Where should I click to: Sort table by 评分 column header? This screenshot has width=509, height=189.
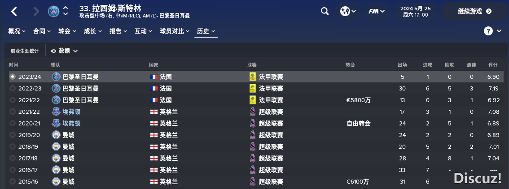493,65
